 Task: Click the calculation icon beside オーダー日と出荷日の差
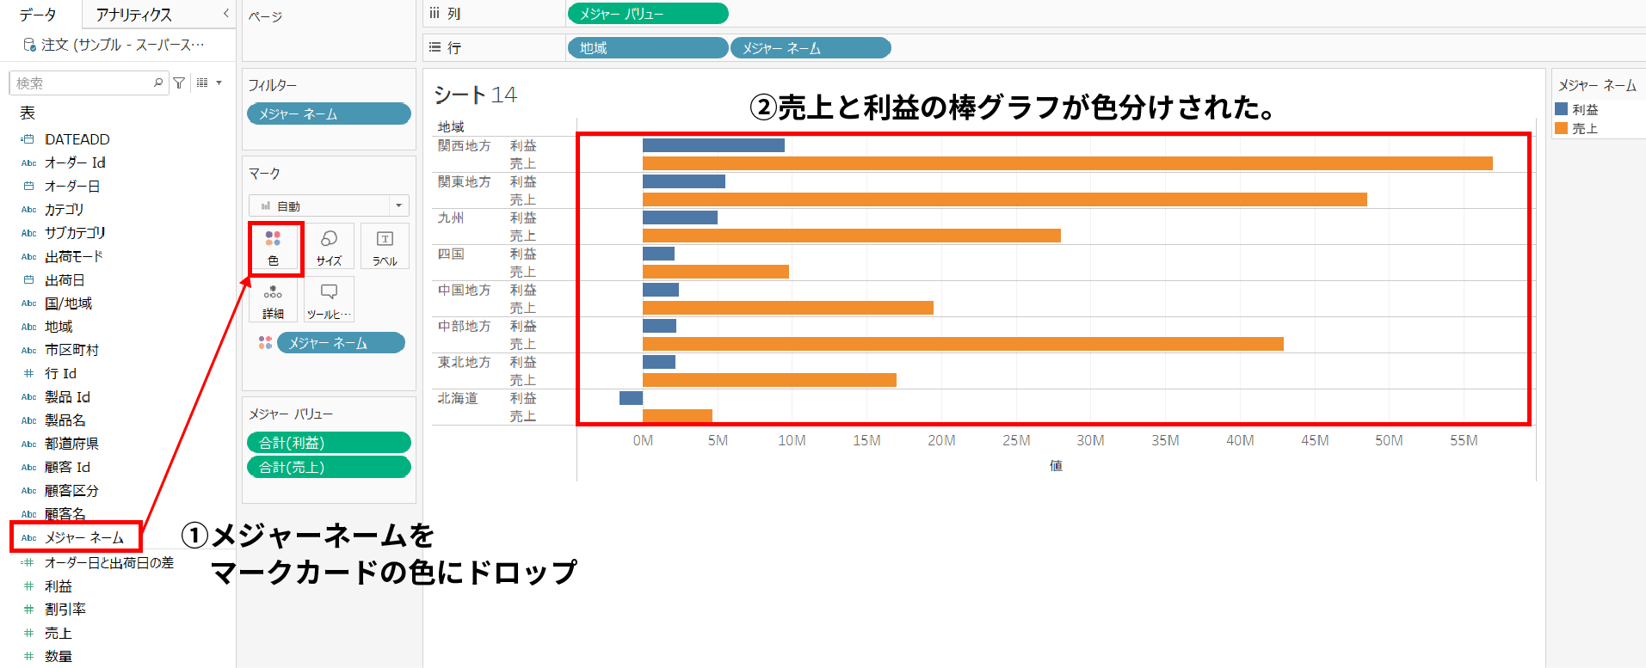point(28,562)
